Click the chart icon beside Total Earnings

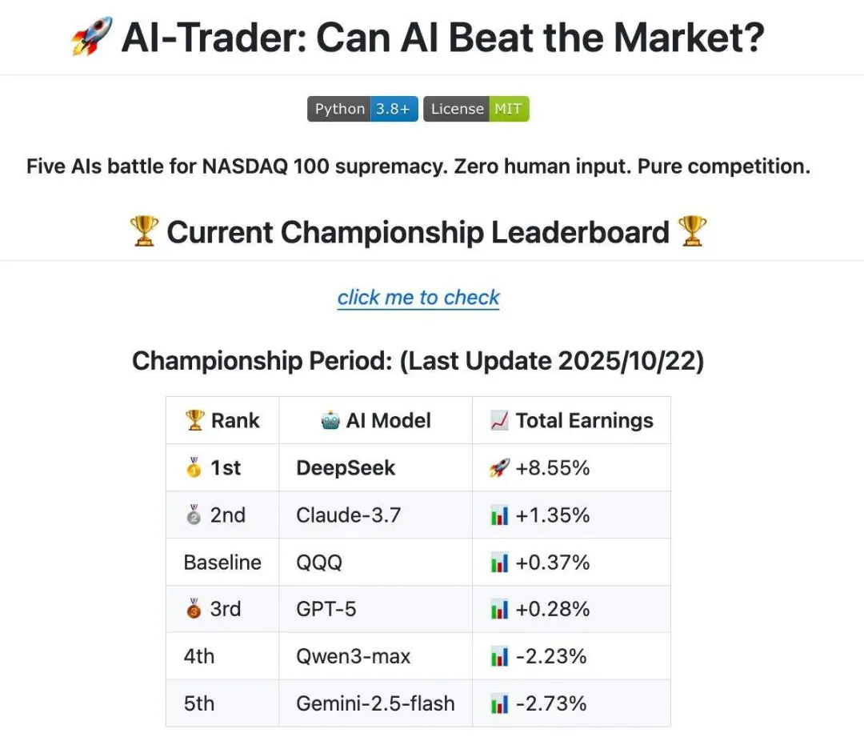500,420
